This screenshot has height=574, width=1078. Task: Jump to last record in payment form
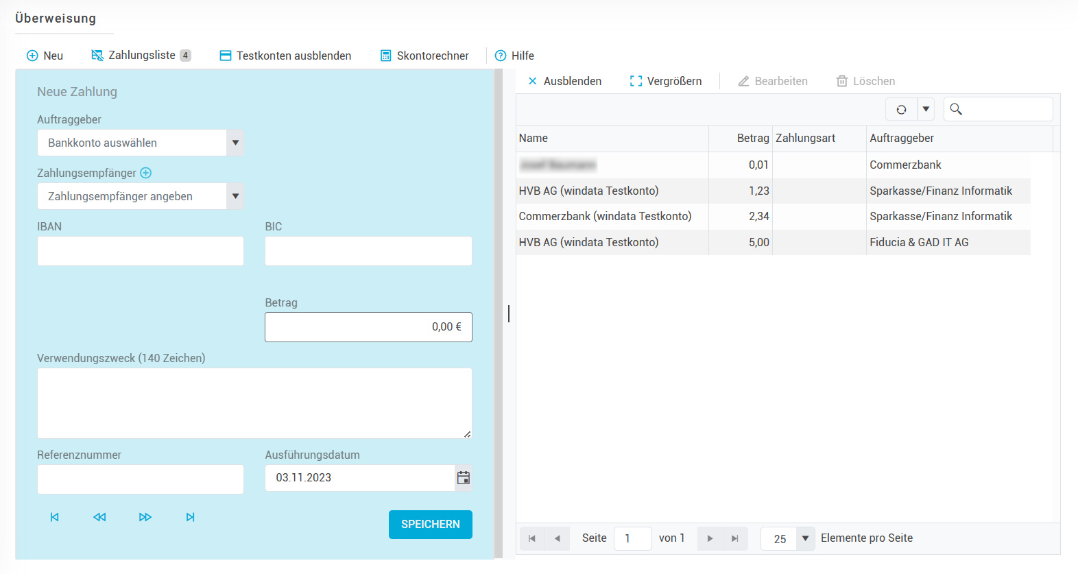click(x=190, y=517)
